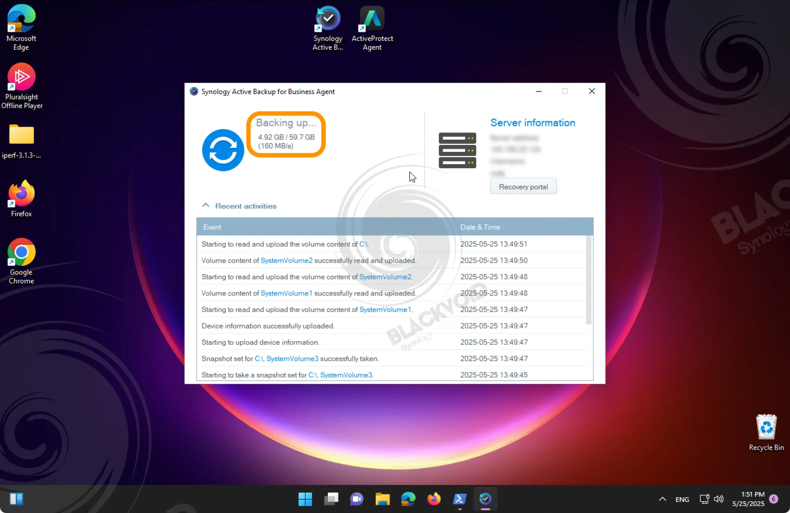Viewport: 790px width, 513px height.
Task: Click the activities list vertical scrollbar
Action: 589,280
